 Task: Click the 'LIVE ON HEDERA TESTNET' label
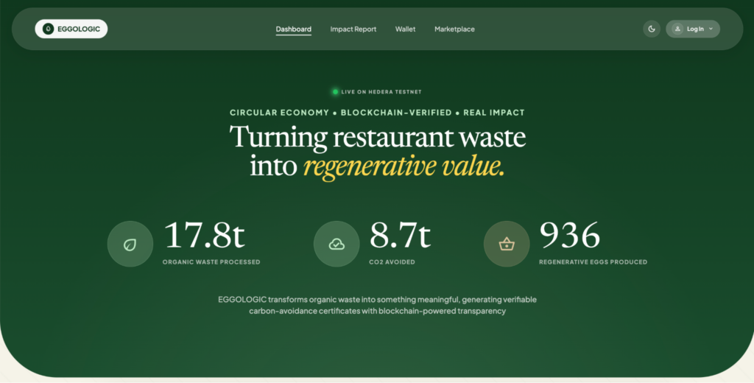coord(381,91)
